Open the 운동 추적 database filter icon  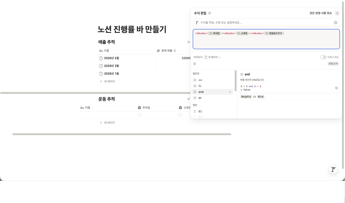coord(189,99)
